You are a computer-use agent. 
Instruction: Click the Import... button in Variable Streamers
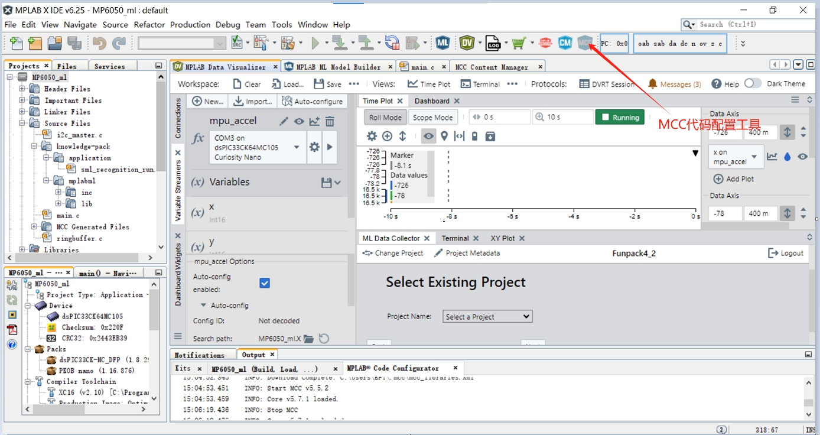tap(252, 101)
